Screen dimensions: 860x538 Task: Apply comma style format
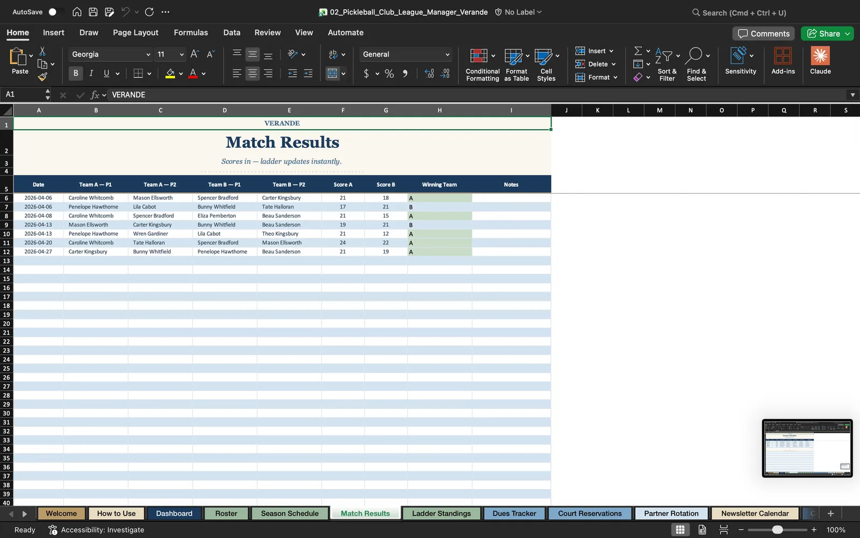coord(405,74)
